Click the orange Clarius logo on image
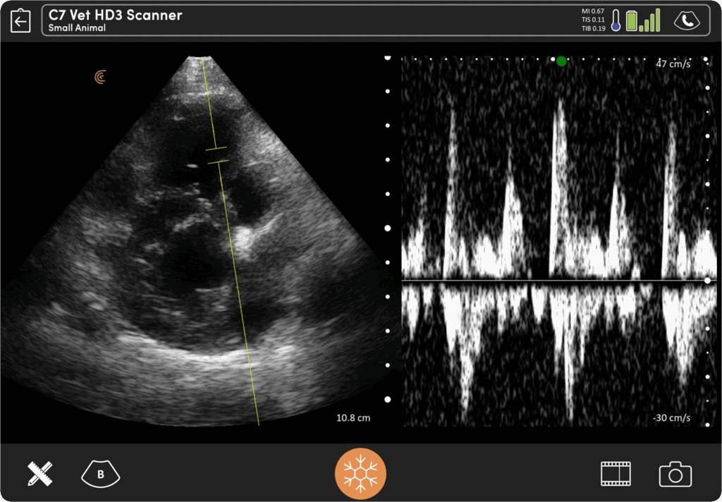722x502 pixels. click(101, 77)
